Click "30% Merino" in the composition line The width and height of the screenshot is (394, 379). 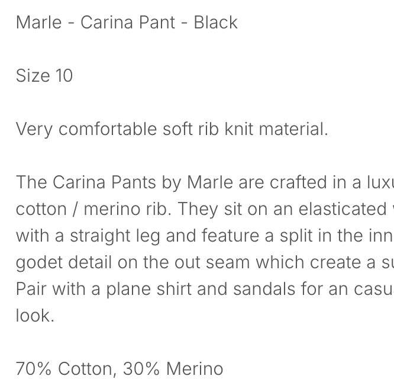(x=173, y=369)
